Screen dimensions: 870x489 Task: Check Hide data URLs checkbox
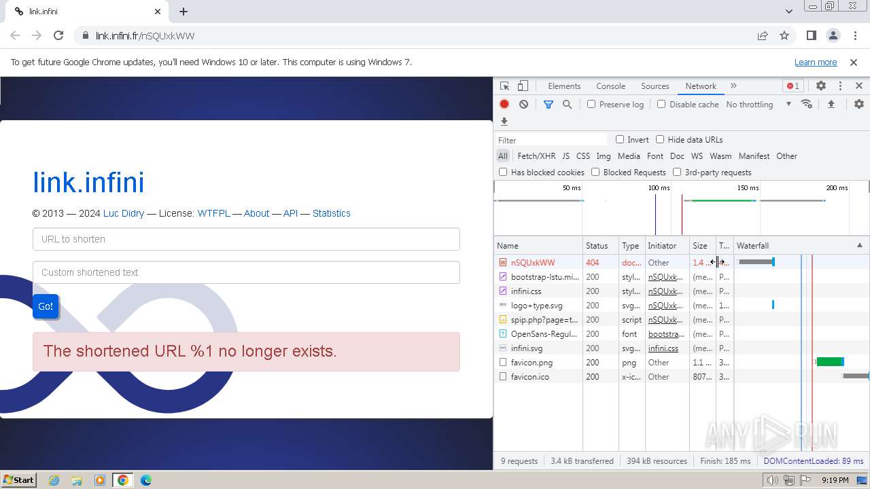coord(660,139)
